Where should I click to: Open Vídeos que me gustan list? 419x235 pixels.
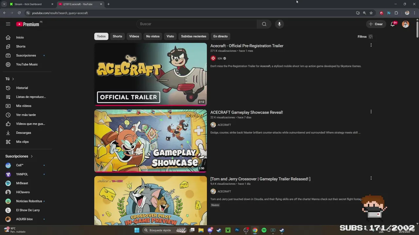point(26,124)
